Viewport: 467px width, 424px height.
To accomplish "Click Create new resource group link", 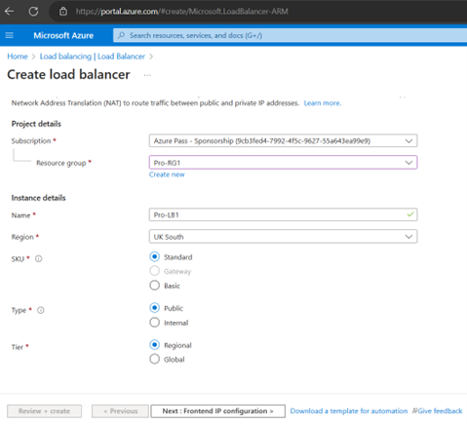I will [167, 174].
